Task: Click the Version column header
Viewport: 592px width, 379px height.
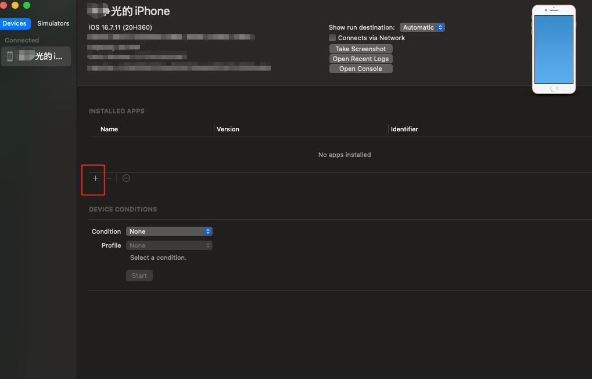Action: click(228, 129)
